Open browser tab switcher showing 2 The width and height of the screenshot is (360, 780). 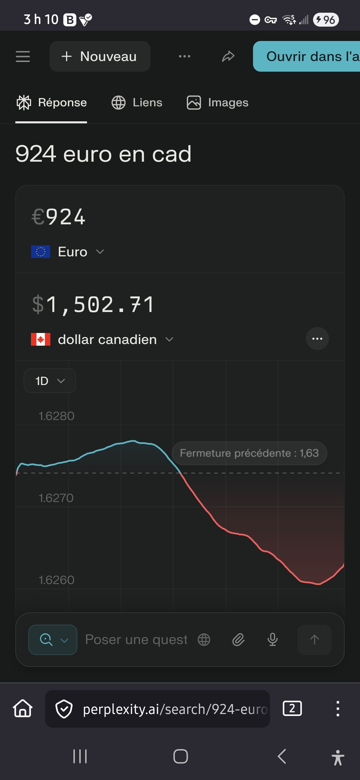[292, 708]
